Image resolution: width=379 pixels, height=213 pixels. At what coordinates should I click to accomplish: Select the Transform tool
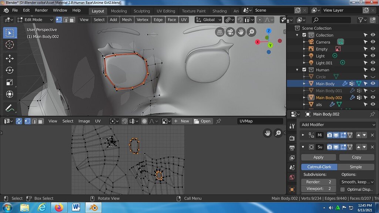(10, 94)
